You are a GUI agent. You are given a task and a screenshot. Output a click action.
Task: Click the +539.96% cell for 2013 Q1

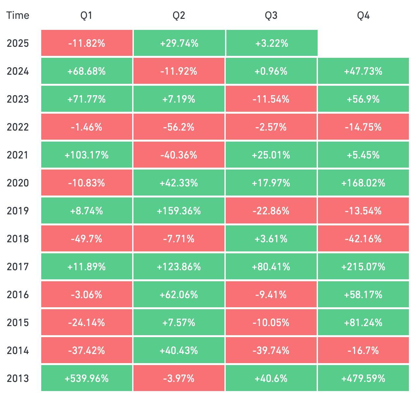(87, 378)
